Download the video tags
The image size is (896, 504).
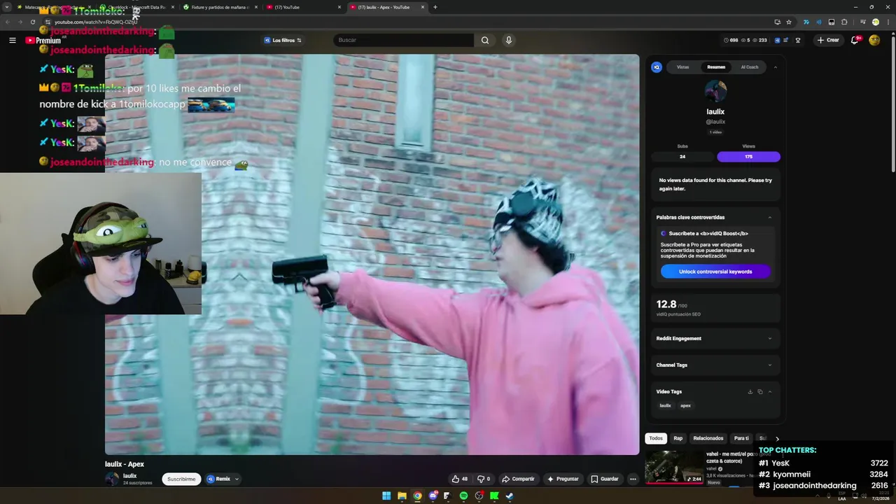[750, 391]
